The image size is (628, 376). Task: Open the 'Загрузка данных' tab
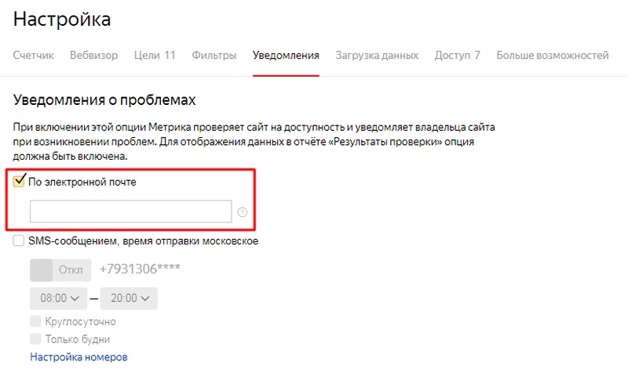(377, 56)
